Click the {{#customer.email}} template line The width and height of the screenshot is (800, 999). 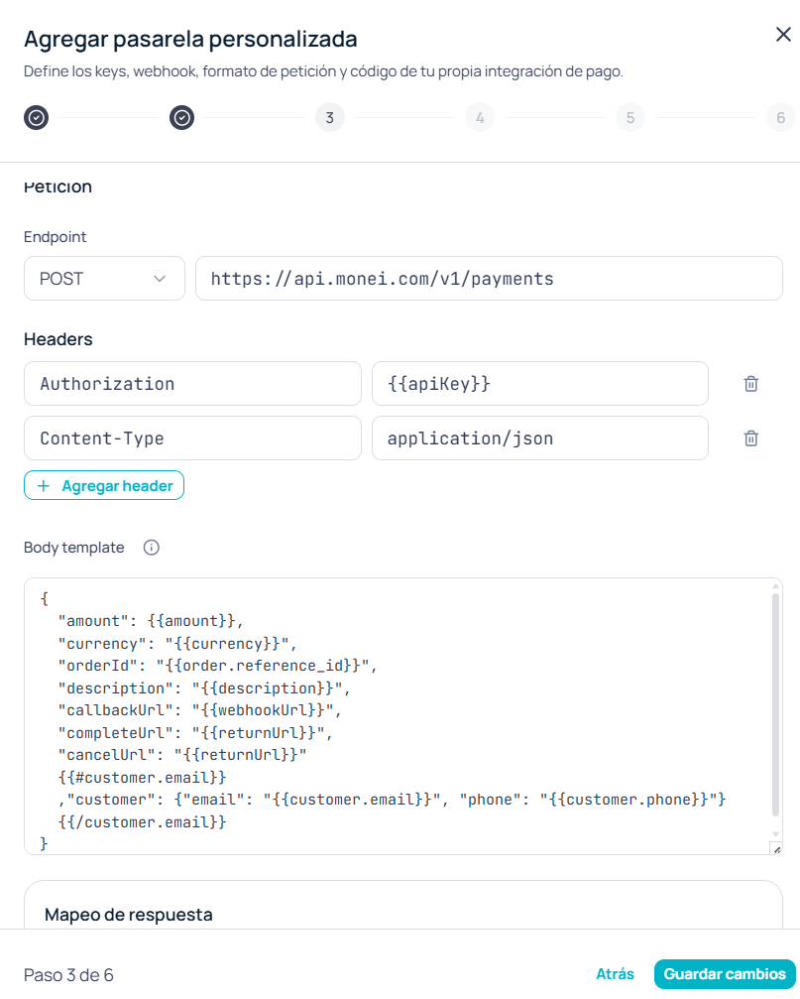click(142, 778)
